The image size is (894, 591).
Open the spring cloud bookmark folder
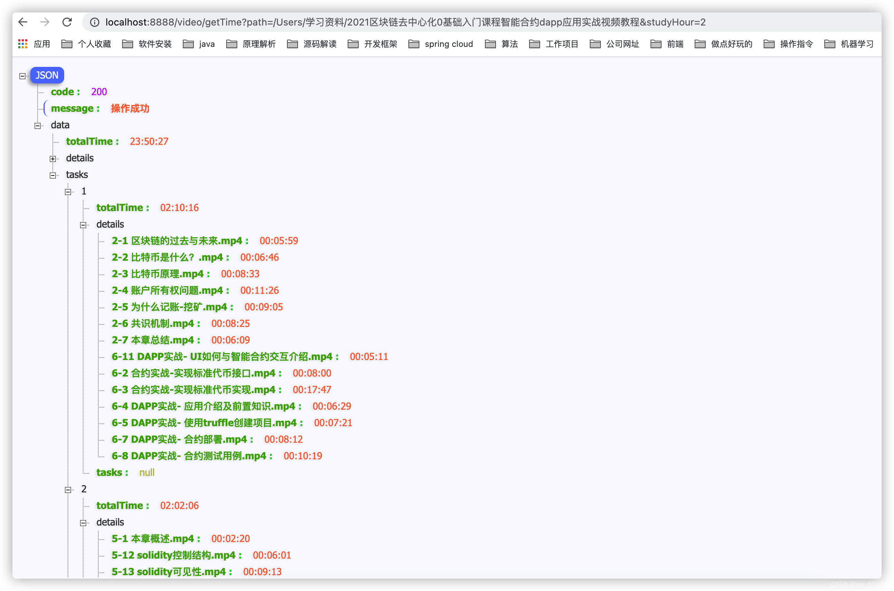pos(441,44)
